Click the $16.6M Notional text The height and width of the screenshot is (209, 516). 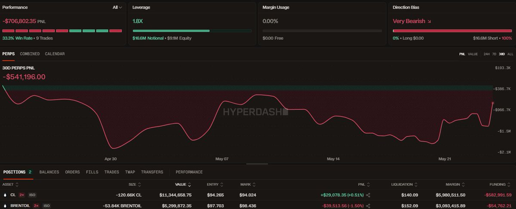(148, 38)
